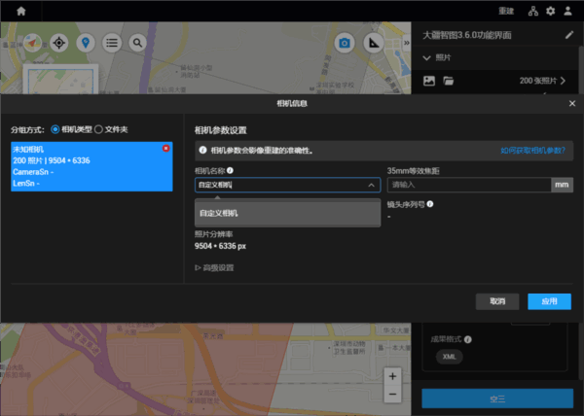Click the map compass icon
The image size is (584, 416).
click(x=32, y=43)
